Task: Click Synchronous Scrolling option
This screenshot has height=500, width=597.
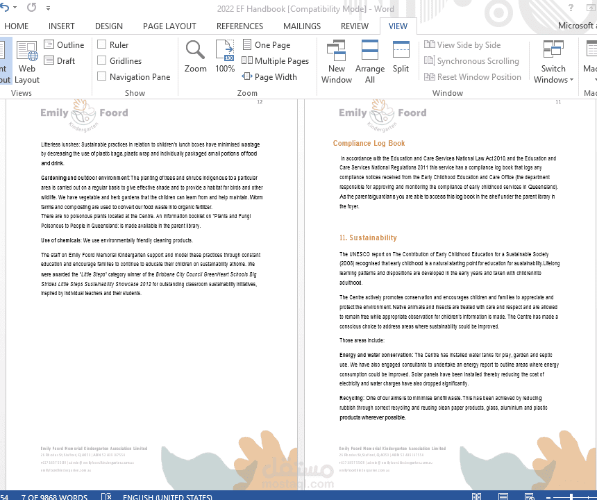Action: (x=471, y=61)
